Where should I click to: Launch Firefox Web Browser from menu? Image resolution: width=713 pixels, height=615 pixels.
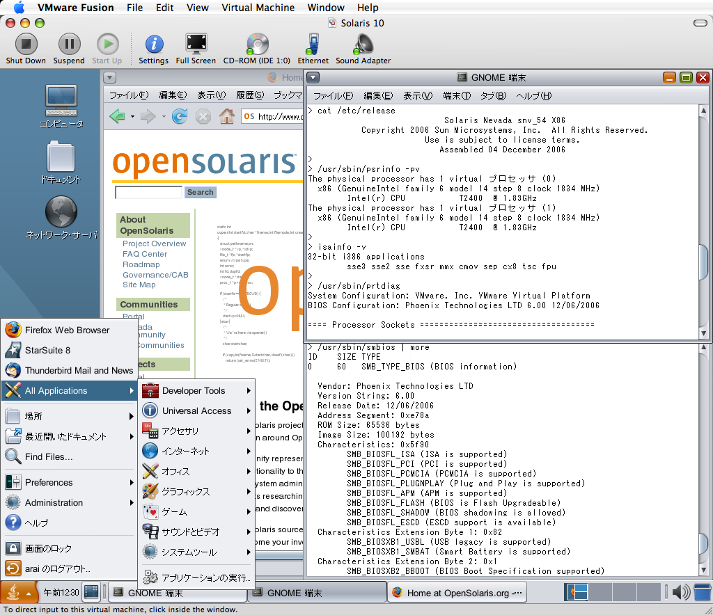[70, 330]
